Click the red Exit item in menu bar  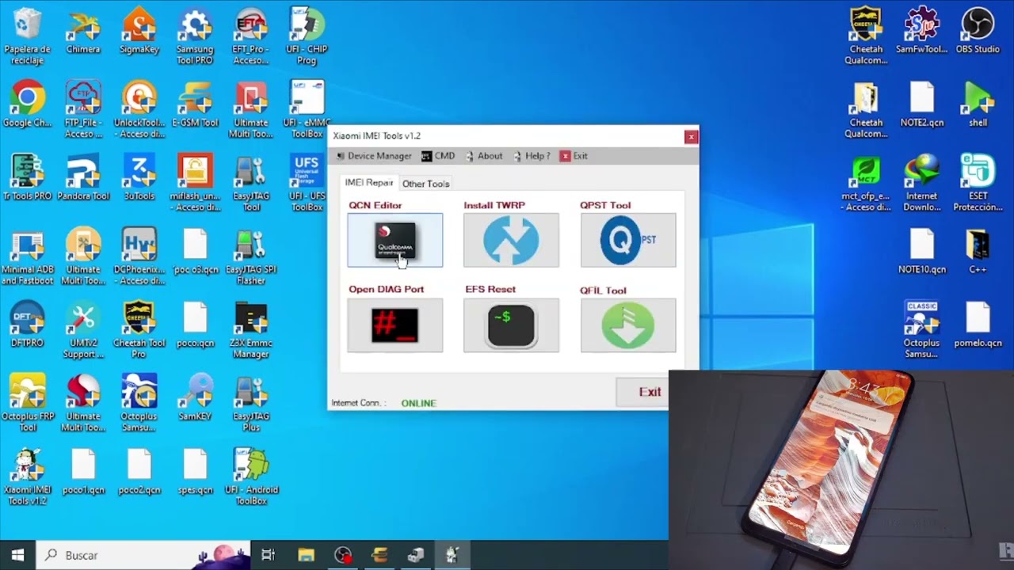[574, 156]
